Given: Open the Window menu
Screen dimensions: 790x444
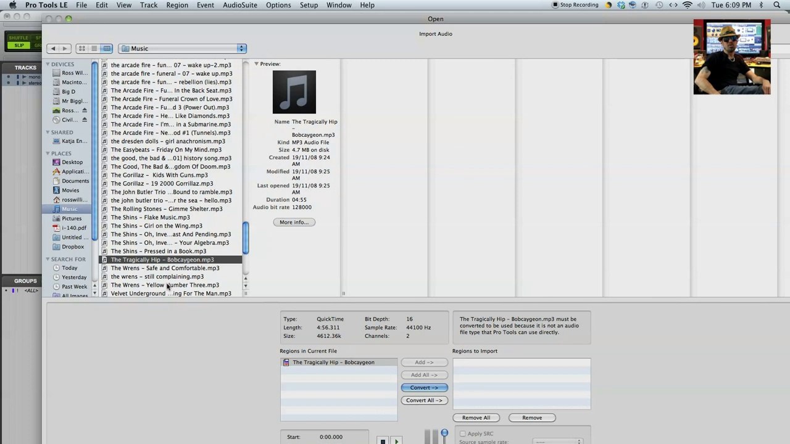Looking at the screenshot, I should tap(339, 5).
